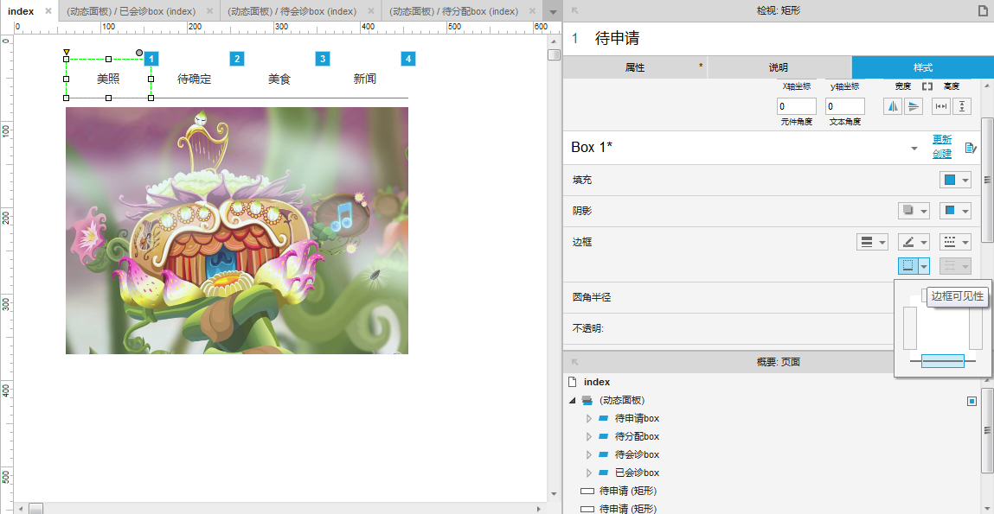Viewport: 994px width, 514px height.
Task: Click the 创建 style link
Action: 941,154
